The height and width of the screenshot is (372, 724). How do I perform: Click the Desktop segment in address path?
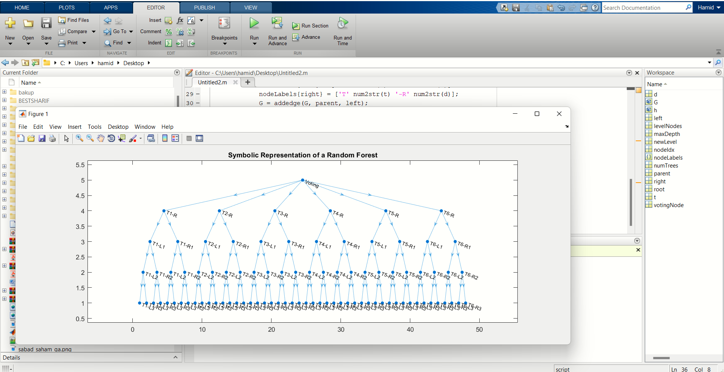click(x=133, y=63)
